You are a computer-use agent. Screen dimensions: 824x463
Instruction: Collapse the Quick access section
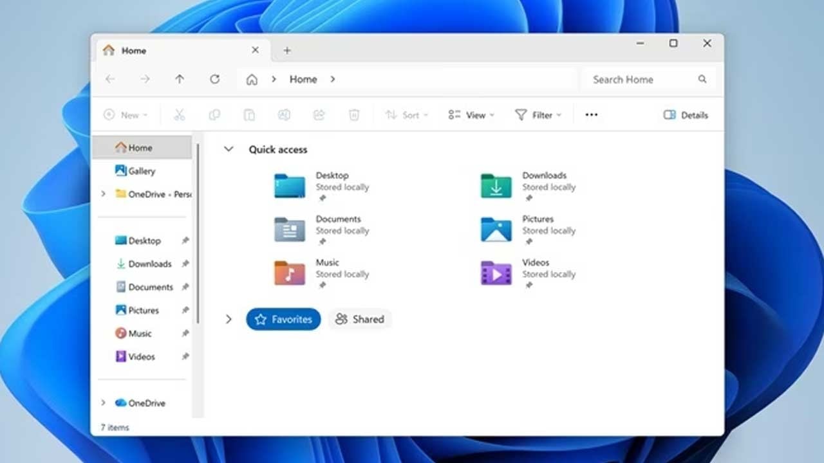pos(229,149)
